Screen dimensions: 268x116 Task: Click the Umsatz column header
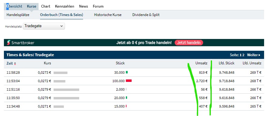point(201,63)
